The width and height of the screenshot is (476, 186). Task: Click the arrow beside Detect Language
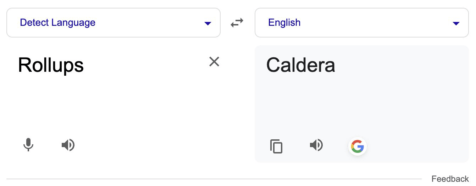click(208, 24)
